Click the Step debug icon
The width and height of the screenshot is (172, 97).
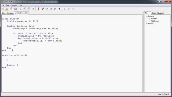tap(47, 9)
